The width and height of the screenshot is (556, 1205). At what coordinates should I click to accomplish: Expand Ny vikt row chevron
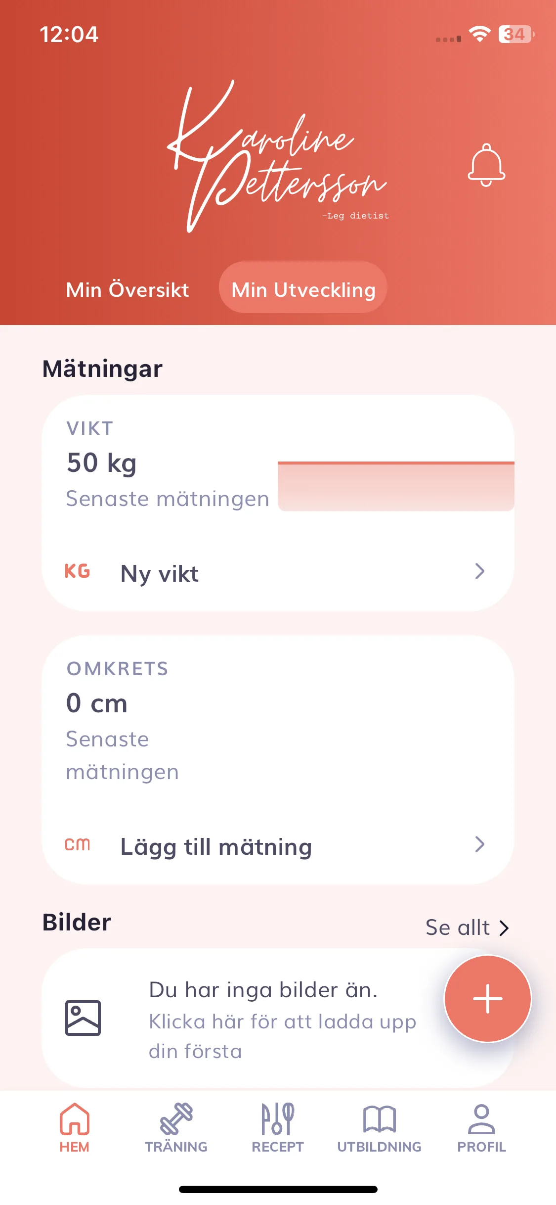480,571
